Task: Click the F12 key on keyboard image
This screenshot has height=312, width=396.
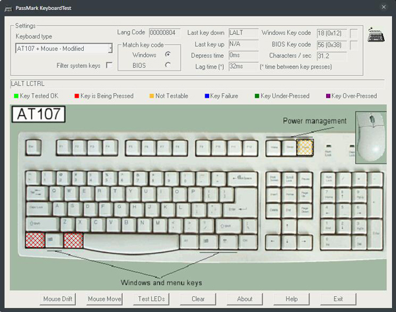Action: (250, 148)
